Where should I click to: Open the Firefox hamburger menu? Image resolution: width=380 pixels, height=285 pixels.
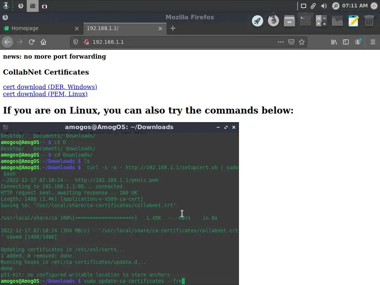click(x=373, y=42)
